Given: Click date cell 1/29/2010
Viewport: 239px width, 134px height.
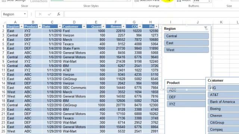Looking at the screenshot, I should click(52, 131).
